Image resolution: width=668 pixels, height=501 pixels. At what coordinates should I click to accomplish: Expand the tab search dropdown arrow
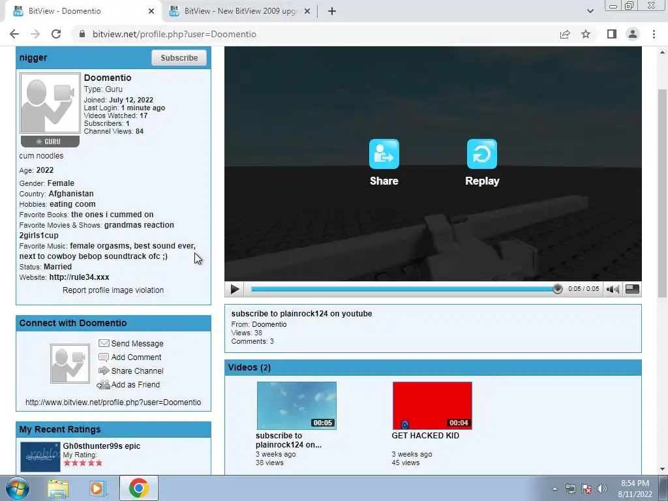(x=590, y=11)
